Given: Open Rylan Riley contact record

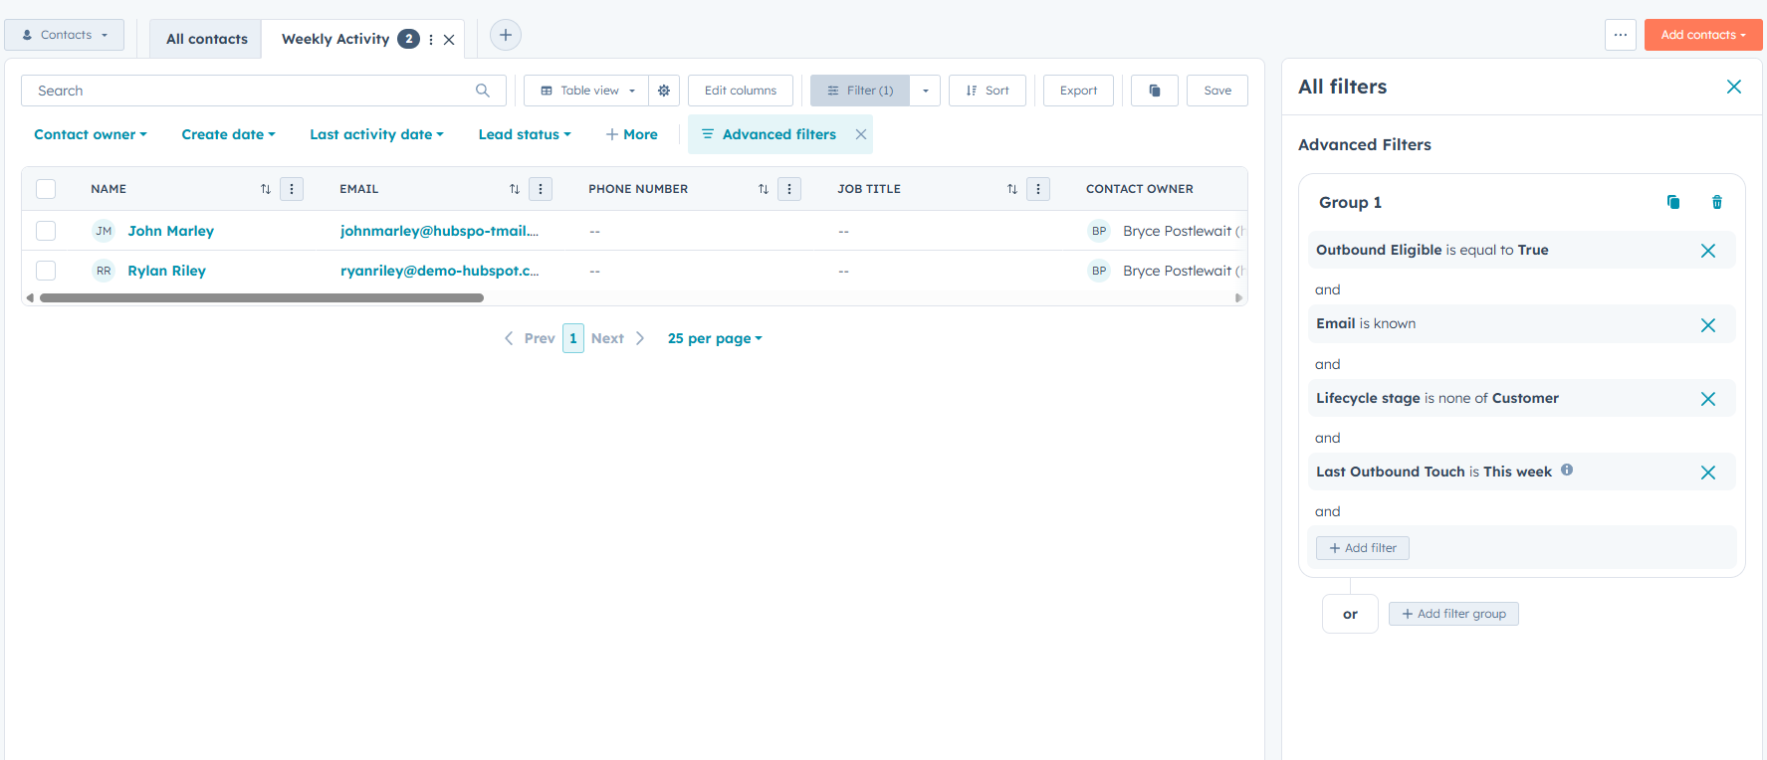Looking at the screenshot, I should click(167, 271).
